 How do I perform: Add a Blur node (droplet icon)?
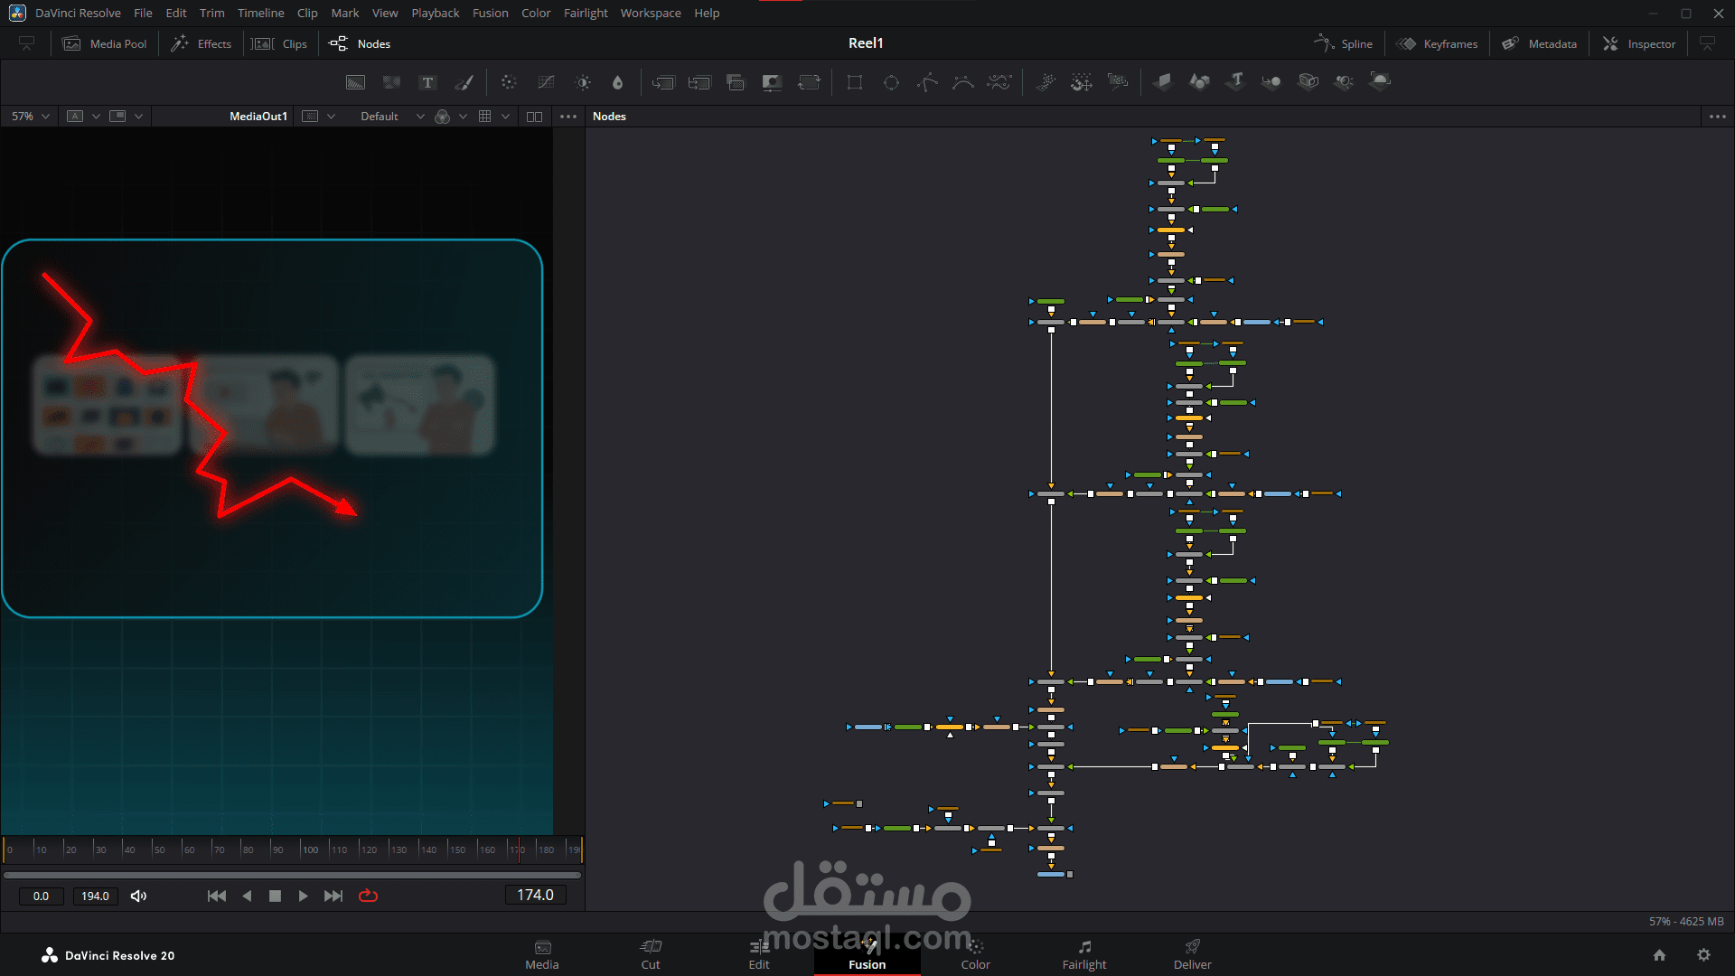click(617, 82)
